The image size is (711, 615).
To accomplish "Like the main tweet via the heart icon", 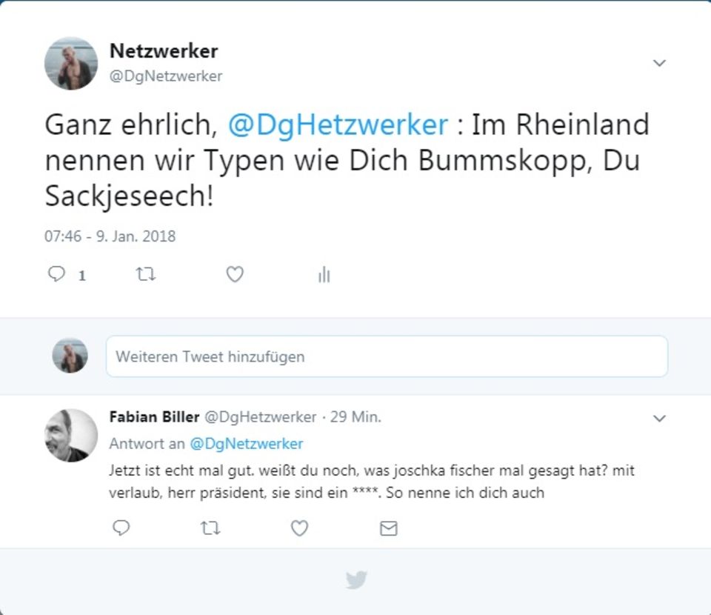I will pyautogui.click(x=235, y=274).
